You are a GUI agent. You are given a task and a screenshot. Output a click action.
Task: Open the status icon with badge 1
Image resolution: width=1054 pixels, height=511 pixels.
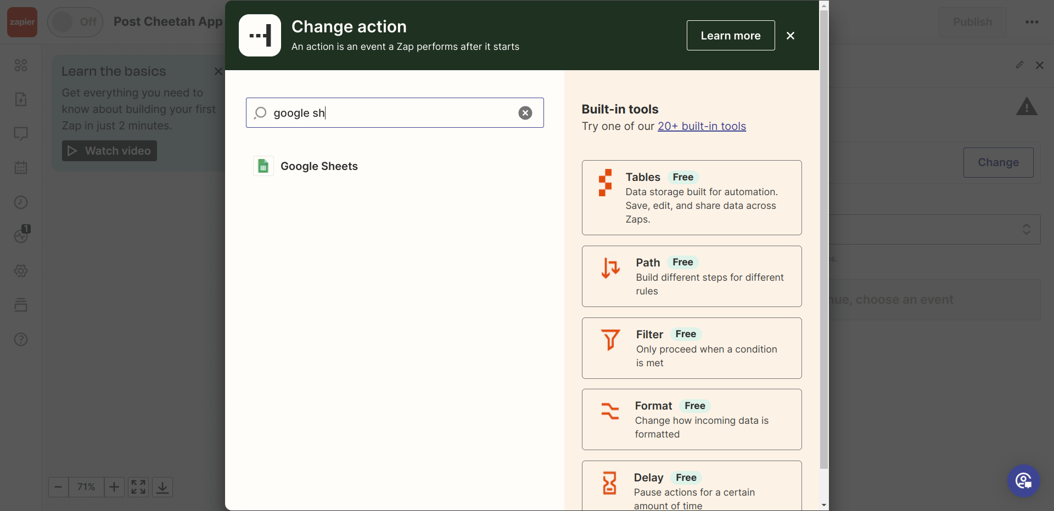click(x=22, y=234)
